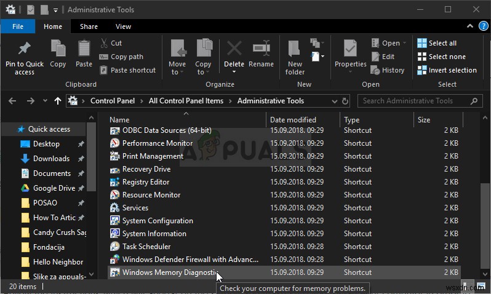Viewport: 491px width, 294px height.
Task: Switch to the Share tab
Action: tap(89, 26)
